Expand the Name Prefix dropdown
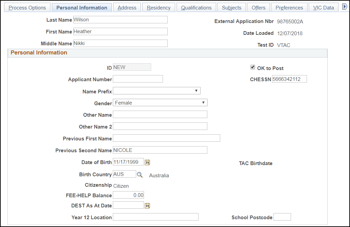350x227 pixels. 197,90
